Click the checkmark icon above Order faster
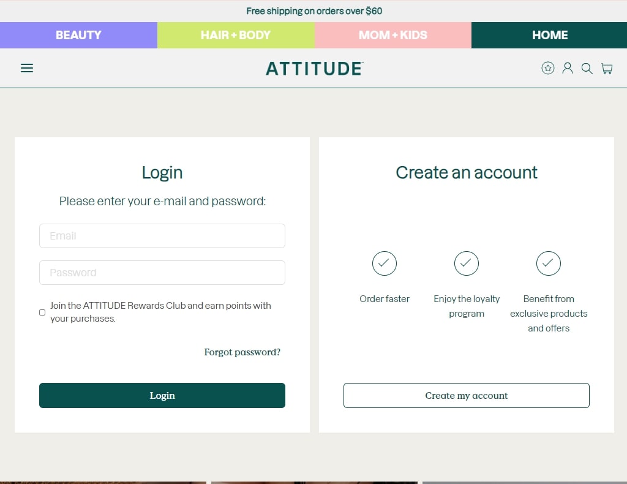The image size is (627, 484). pos(385,263)
